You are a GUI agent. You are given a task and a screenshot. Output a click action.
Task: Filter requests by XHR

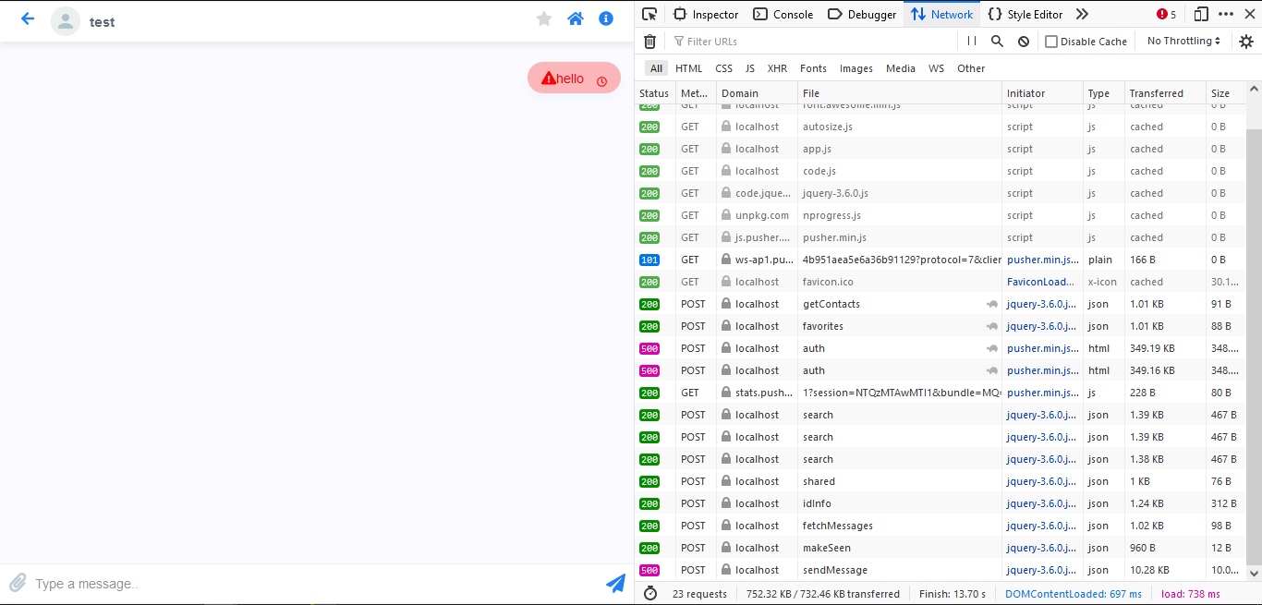pos(777,68)
